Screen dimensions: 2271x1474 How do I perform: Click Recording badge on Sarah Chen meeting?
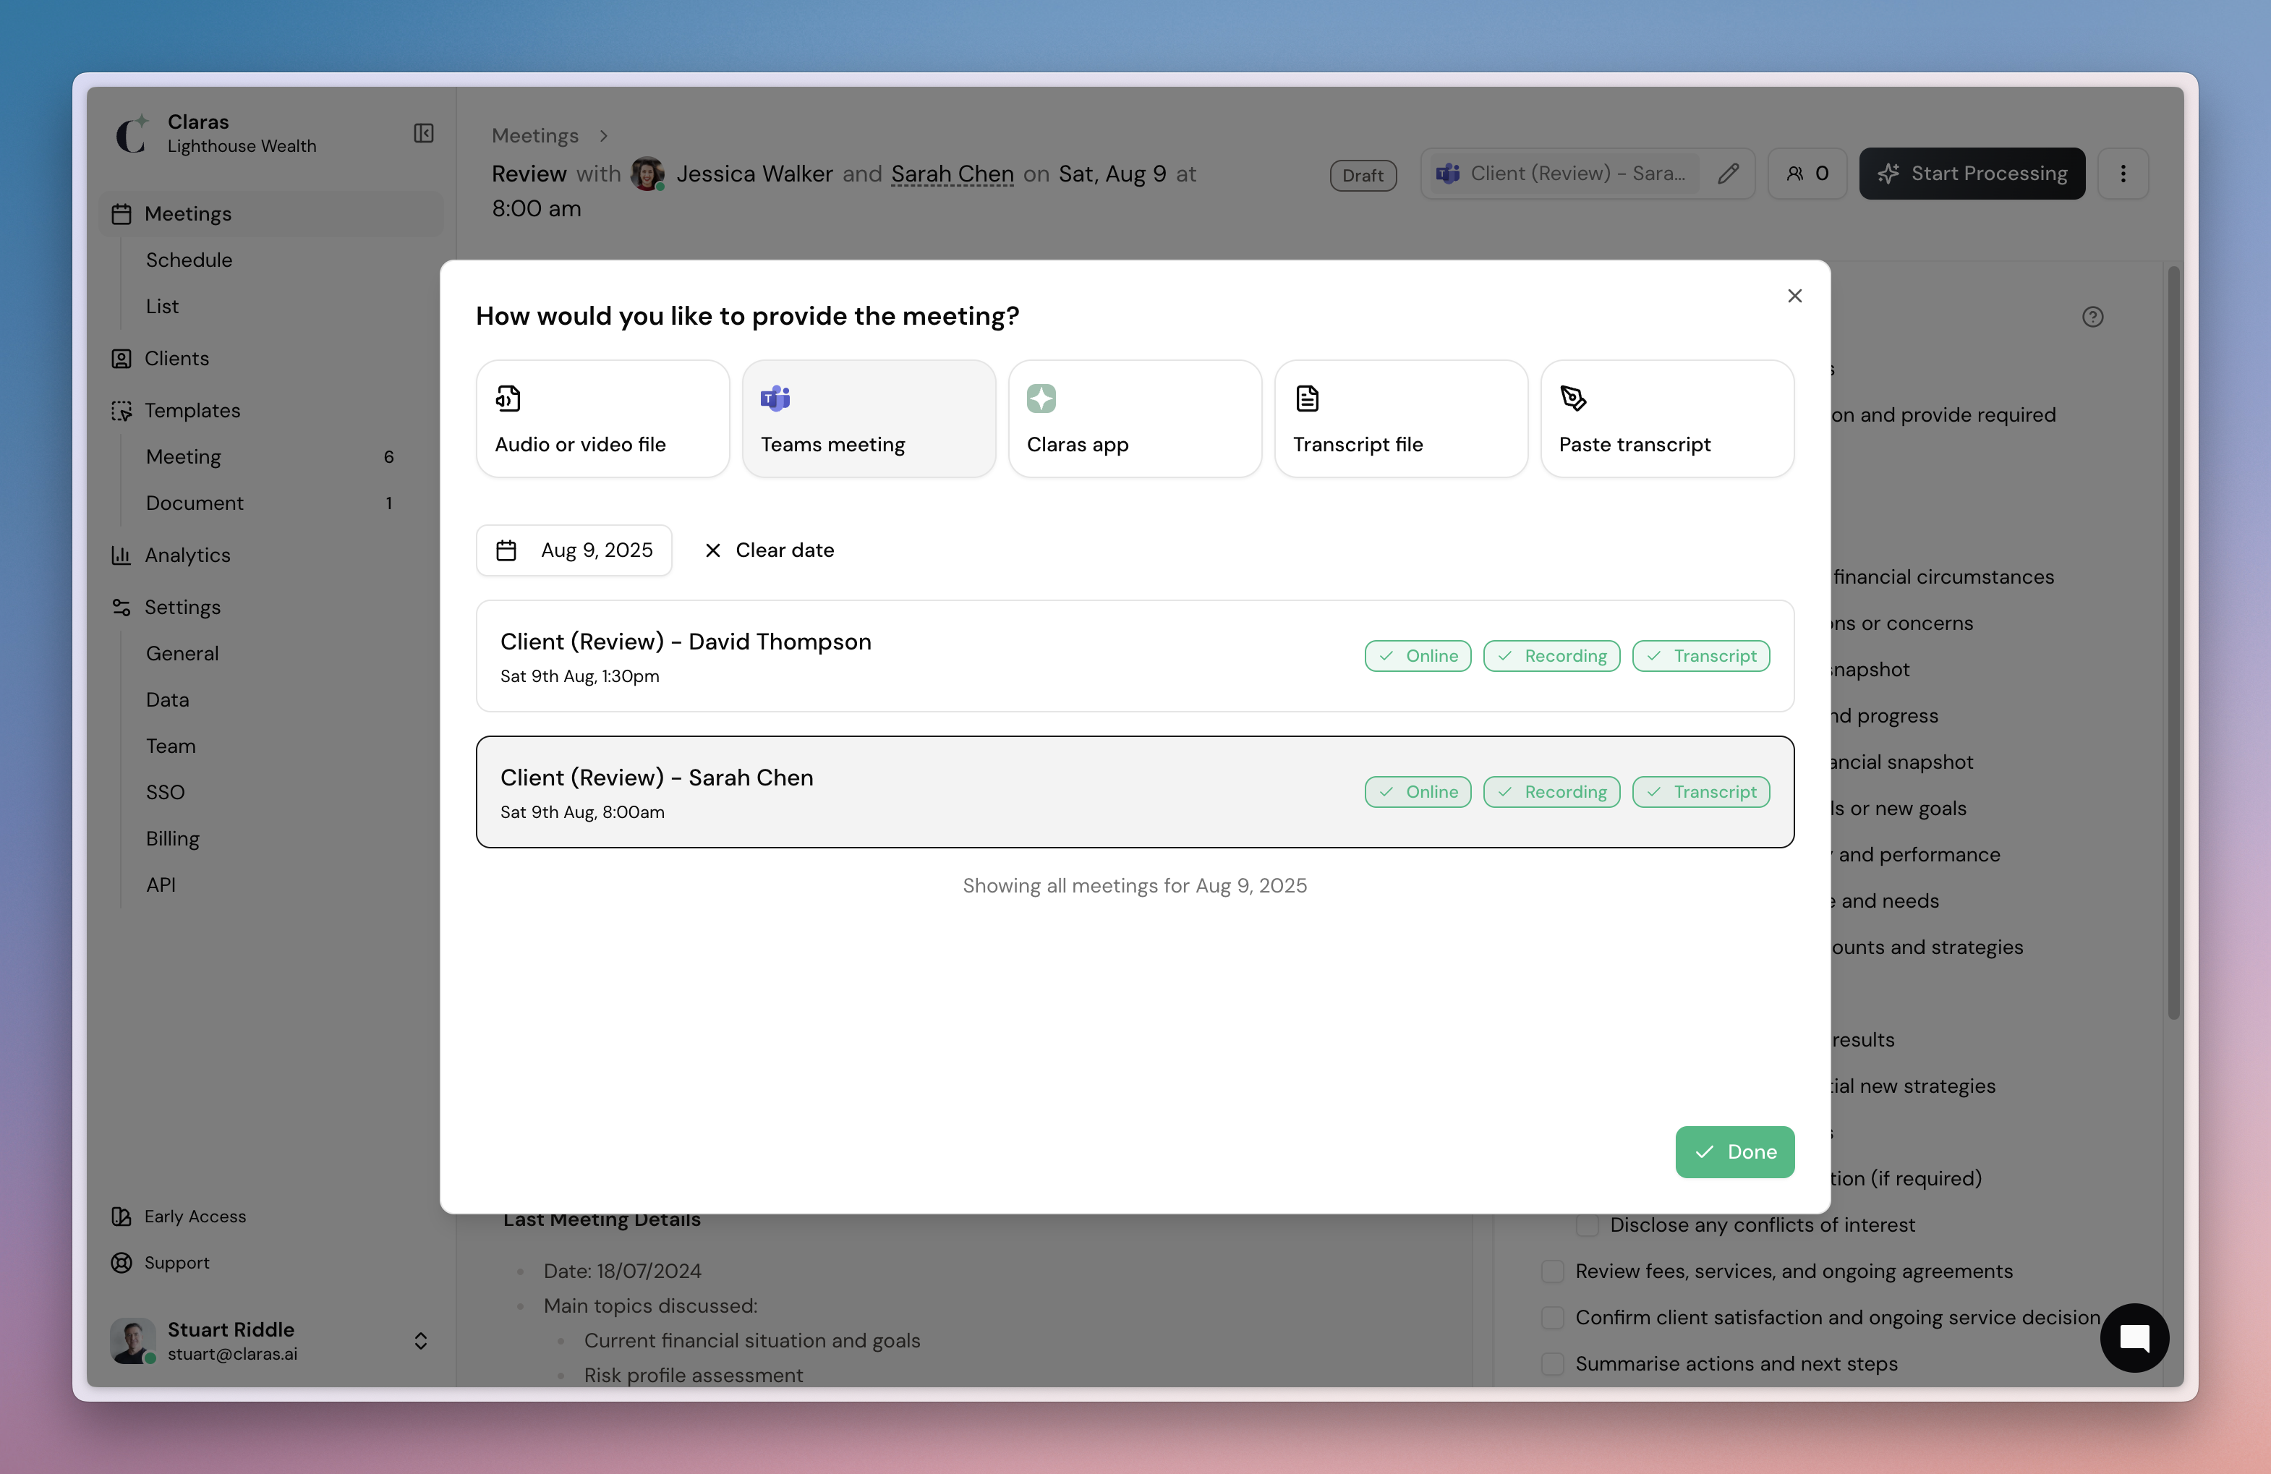[1553, 792]
